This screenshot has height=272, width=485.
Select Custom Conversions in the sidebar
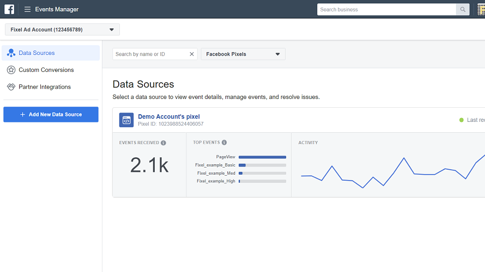coord(46,70)
